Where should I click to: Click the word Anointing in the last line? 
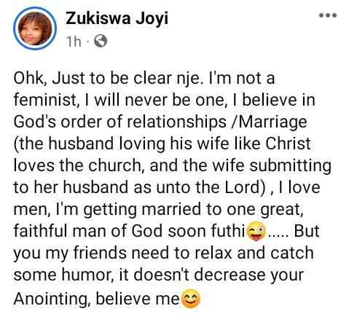pos(50,299)
